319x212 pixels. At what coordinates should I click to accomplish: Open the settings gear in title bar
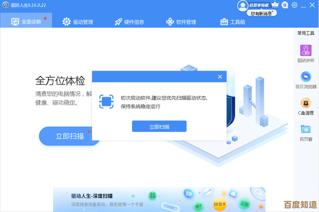coord(295,5)
